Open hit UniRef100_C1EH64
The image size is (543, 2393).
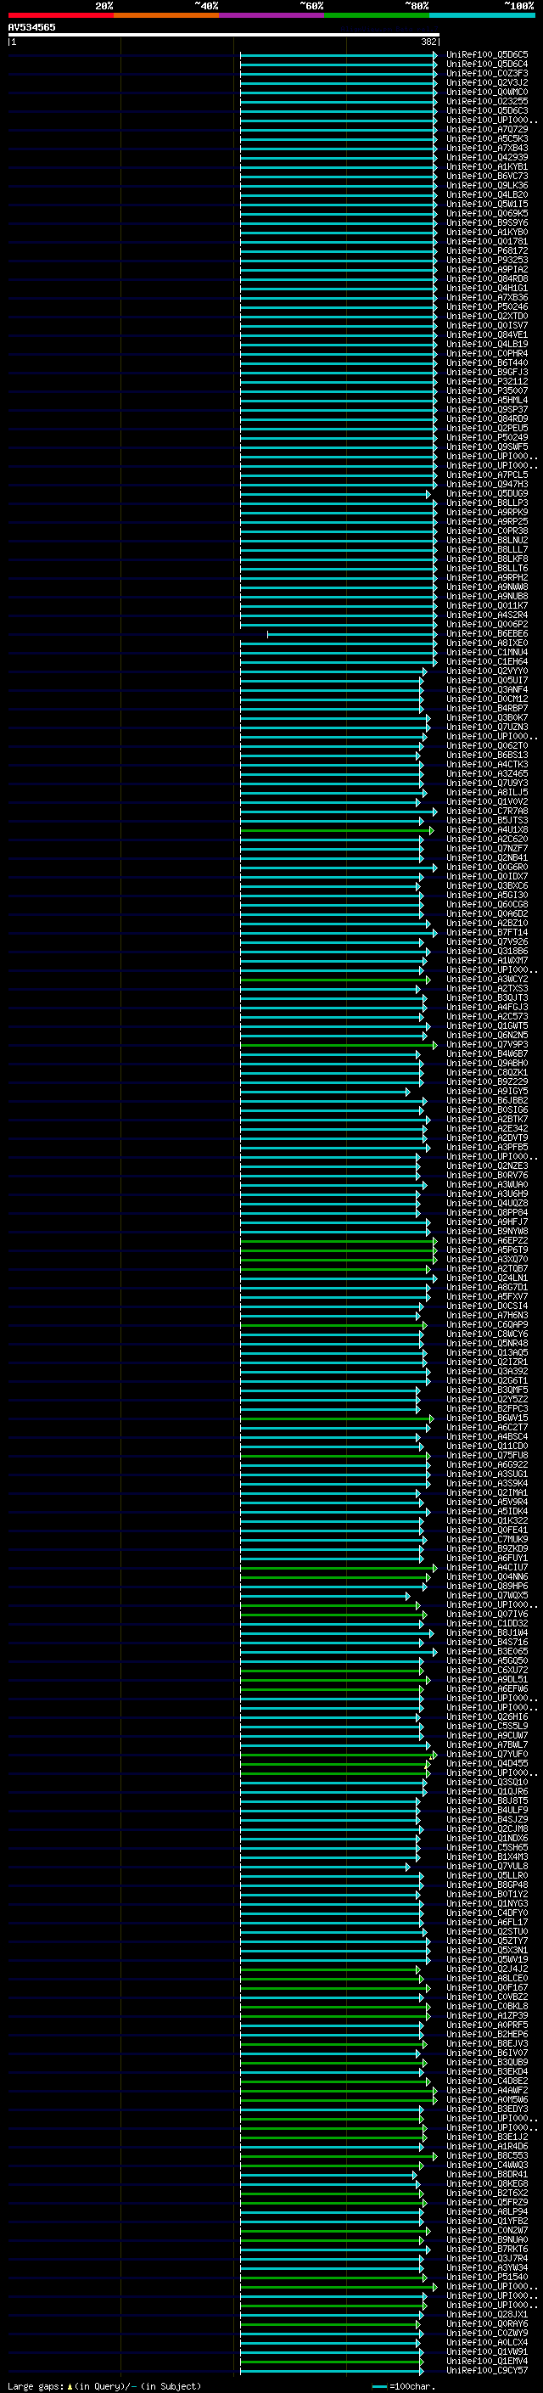(487, 661)
